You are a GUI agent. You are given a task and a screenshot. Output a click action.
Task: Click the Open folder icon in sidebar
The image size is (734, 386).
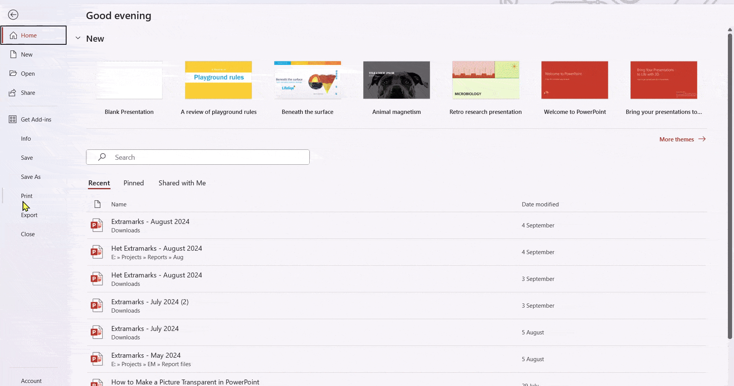14,73
